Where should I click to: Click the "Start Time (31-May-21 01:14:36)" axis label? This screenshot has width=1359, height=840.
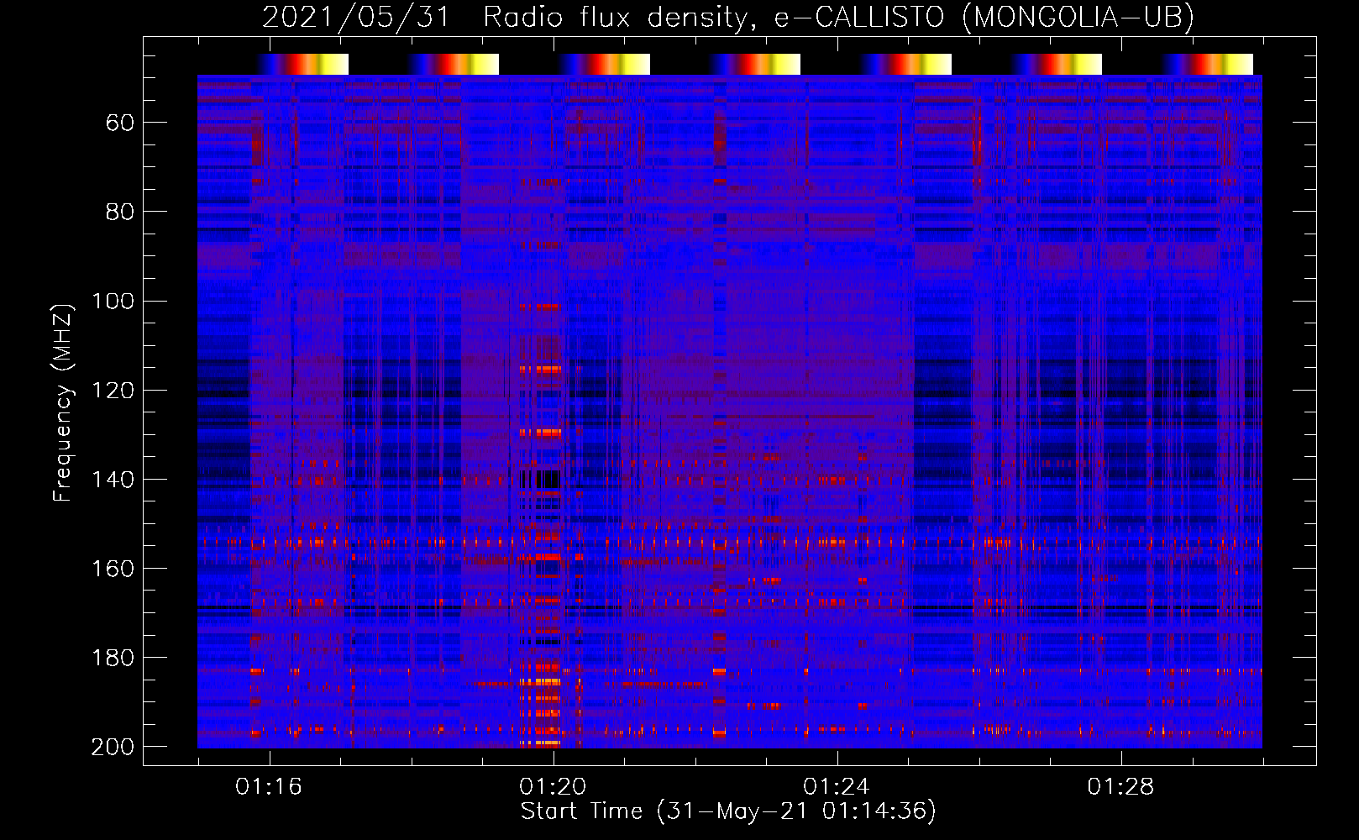coord(727,811)
